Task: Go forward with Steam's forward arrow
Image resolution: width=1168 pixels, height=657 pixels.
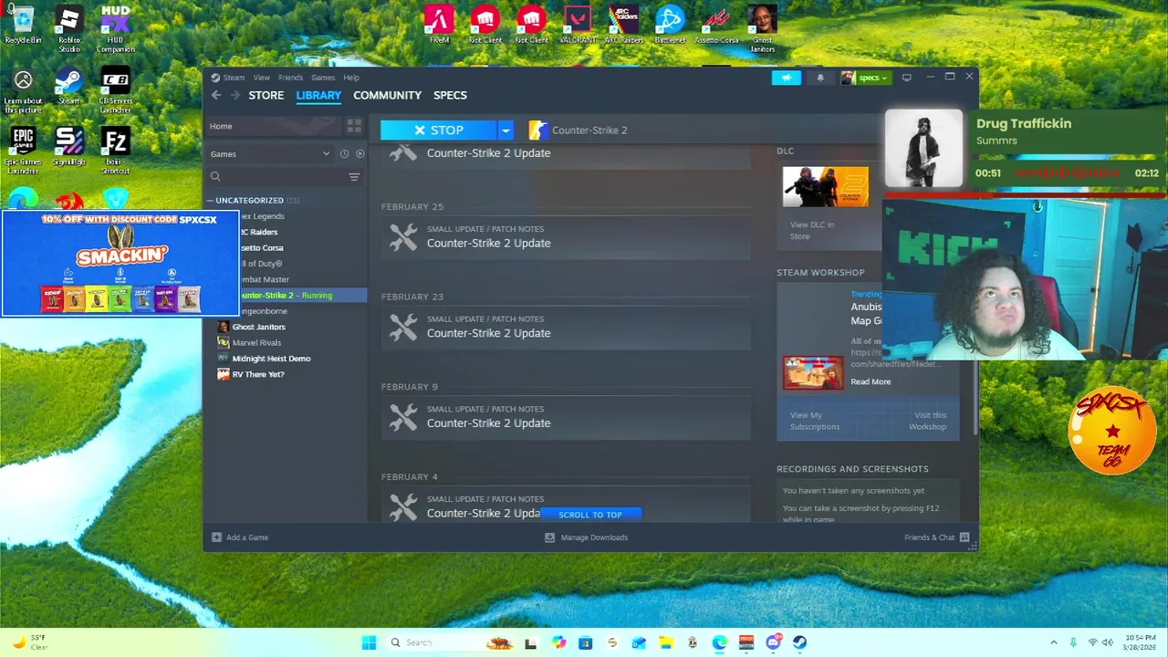Action: (x=235, y=95)
